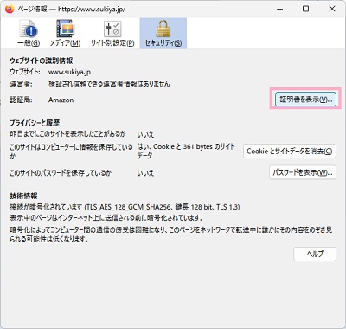Select the TLS_AES_128_GCM_SHA256 encryption line

coord(125,207)
